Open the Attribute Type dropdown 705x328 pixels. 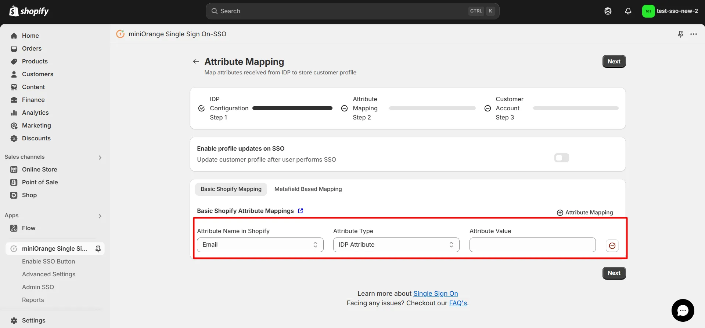(x=396, y=245)
